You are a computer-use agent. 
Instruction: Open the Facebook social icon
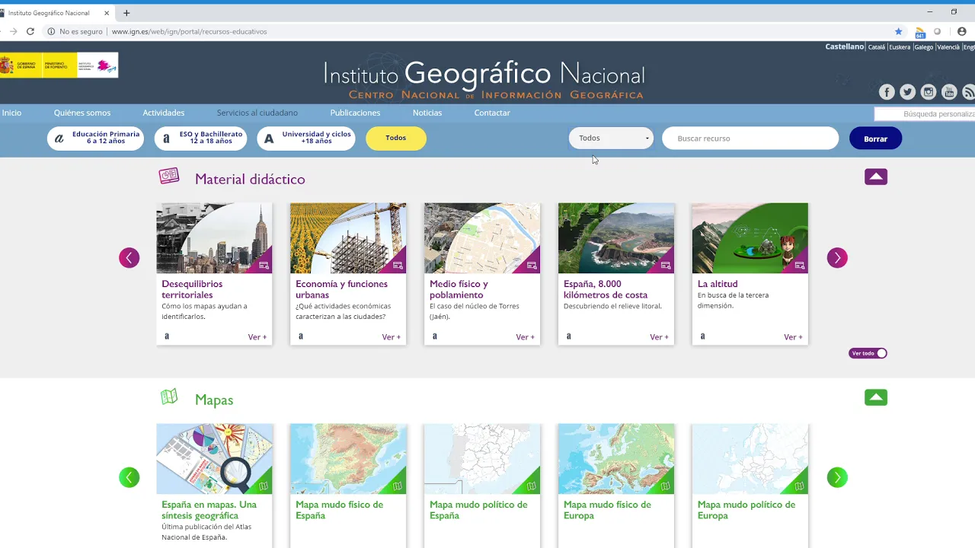(887, 92)
